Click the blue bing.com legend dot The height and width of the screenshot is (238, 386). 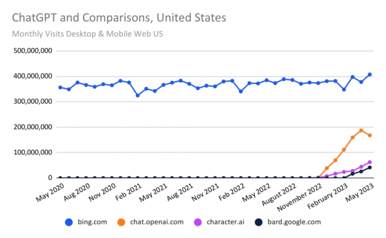point(69,223)
